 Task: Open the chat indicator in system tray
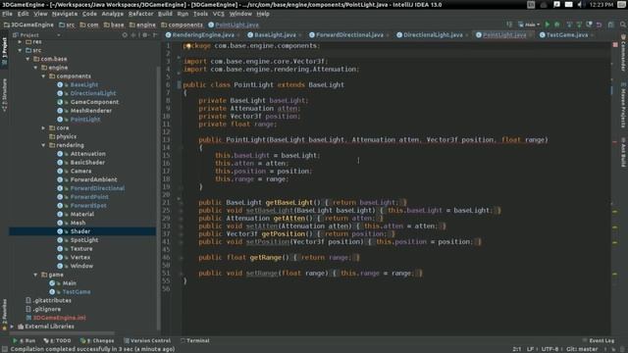(x=556, y=4)
